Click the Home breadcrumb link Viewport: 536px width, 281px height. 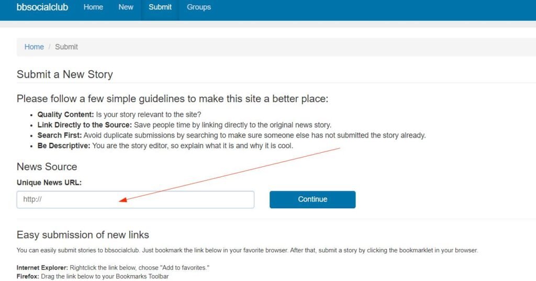pos(34,47)
